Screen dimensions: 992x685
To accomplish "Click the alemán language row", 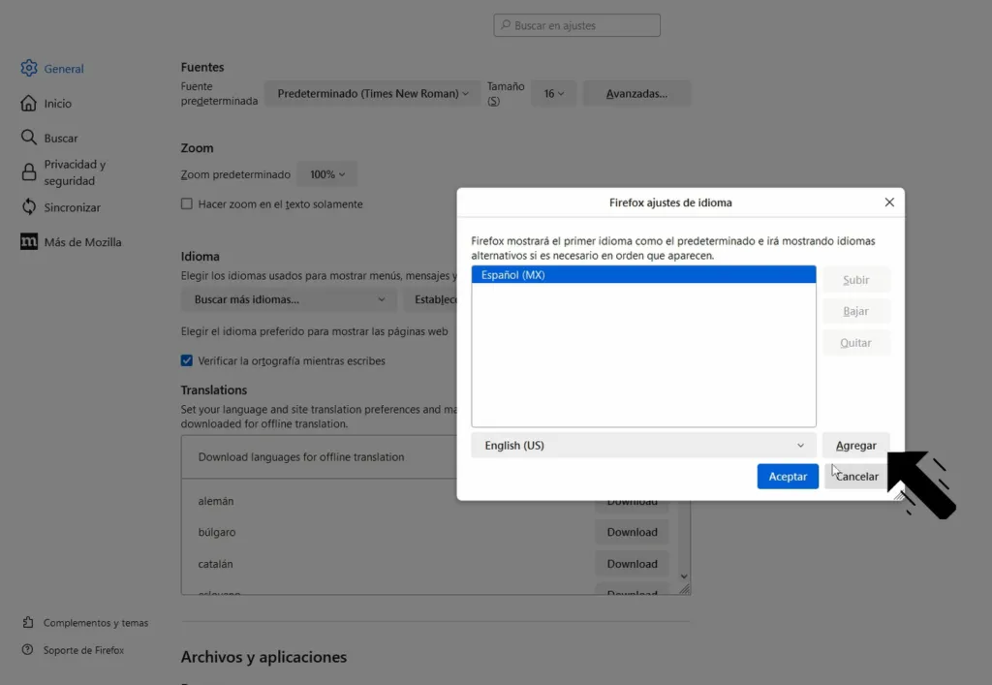I will click(216, 501).
